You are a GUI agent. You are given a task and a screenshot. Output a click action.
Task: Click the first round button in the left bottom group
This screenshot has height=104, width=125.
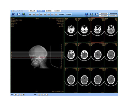[15, 95]
